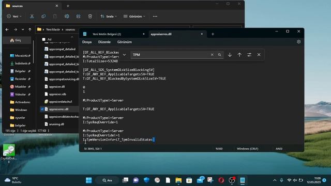The height and width of the screenshot is (186, 331).
Task: Click Cut icon in File Explorer toolbar
Action: [32, 16]
